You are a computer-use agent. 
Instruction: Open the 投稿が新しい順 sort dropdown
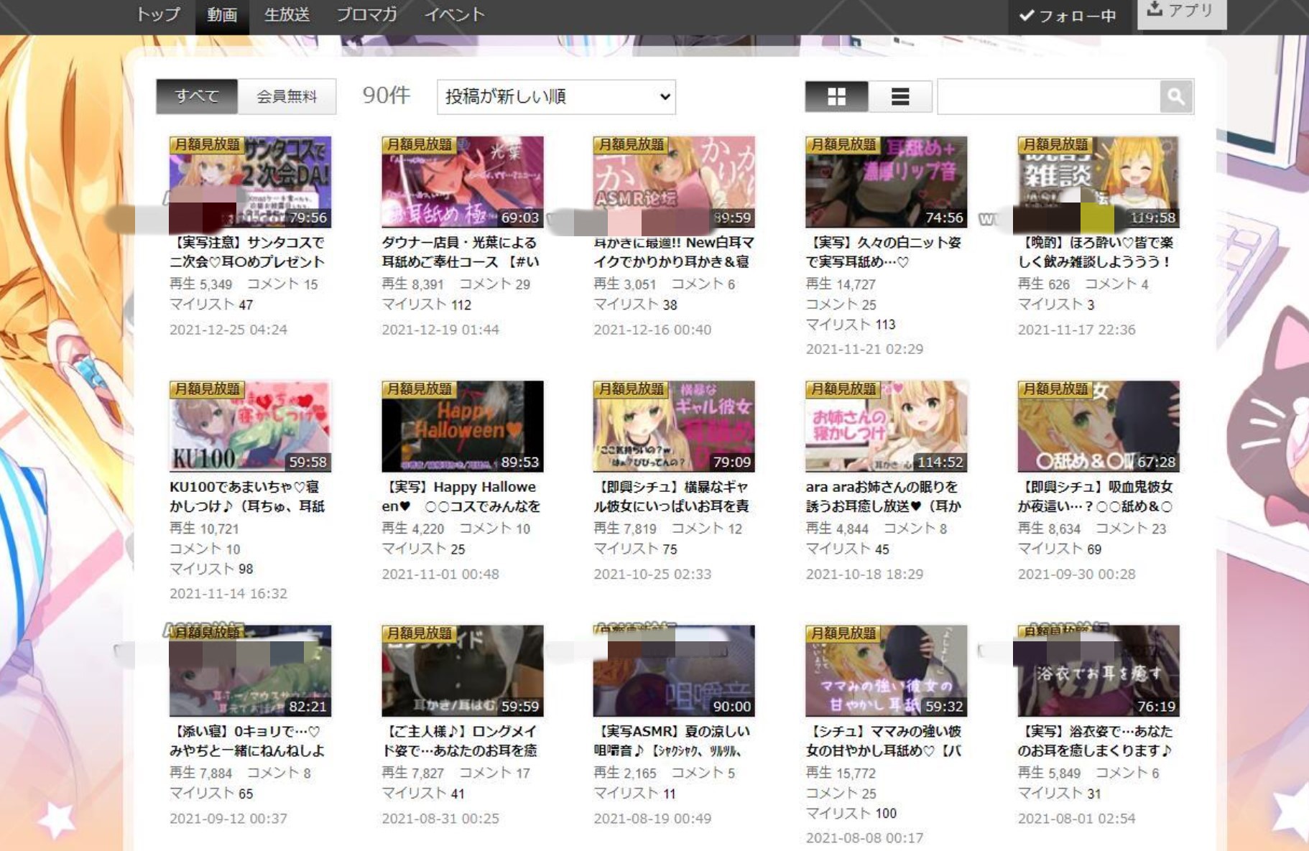(557, 96)
